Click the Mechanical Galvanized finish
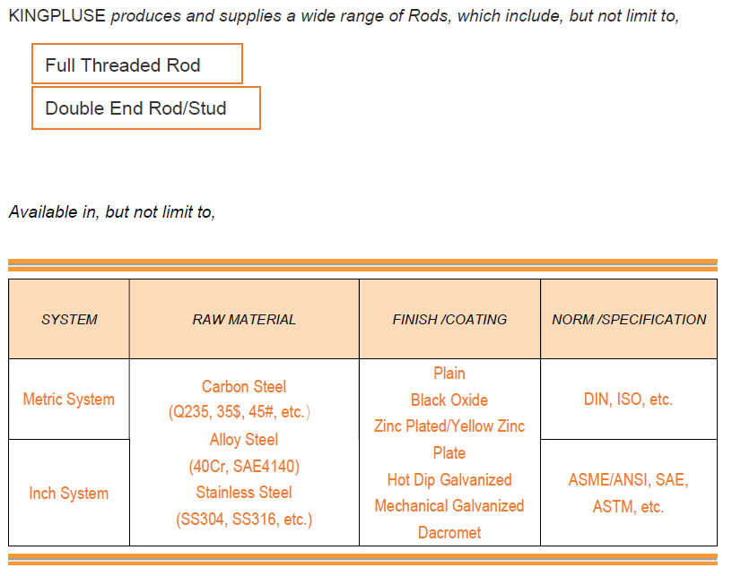Viewport: 732px width, 576px height. point(449,505)
